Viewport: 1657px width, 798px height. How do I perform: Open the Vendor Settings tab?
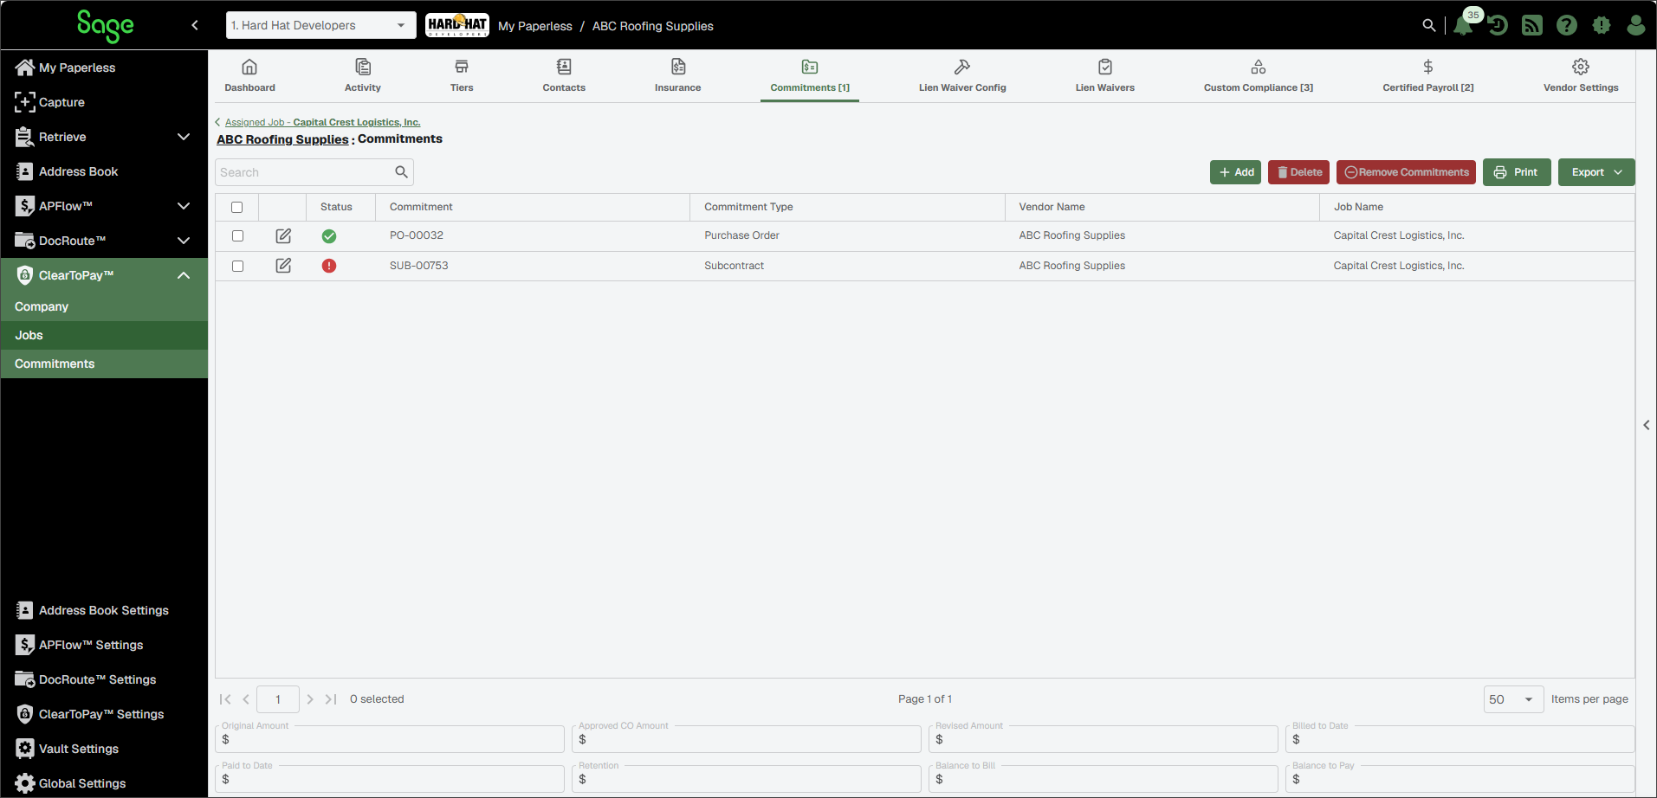[1581, 76]
